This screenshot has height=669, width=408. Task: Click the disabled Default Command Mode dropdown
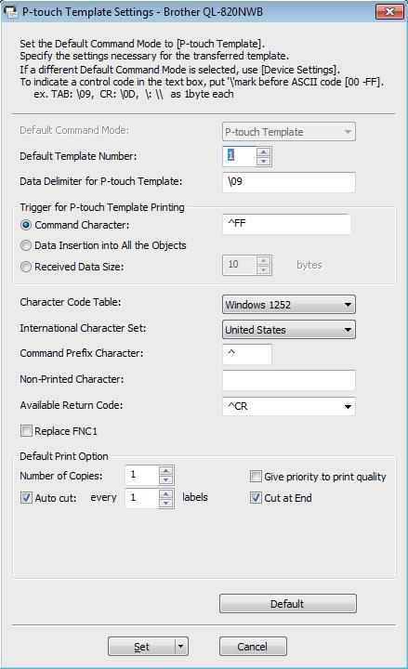click(288, 132)
